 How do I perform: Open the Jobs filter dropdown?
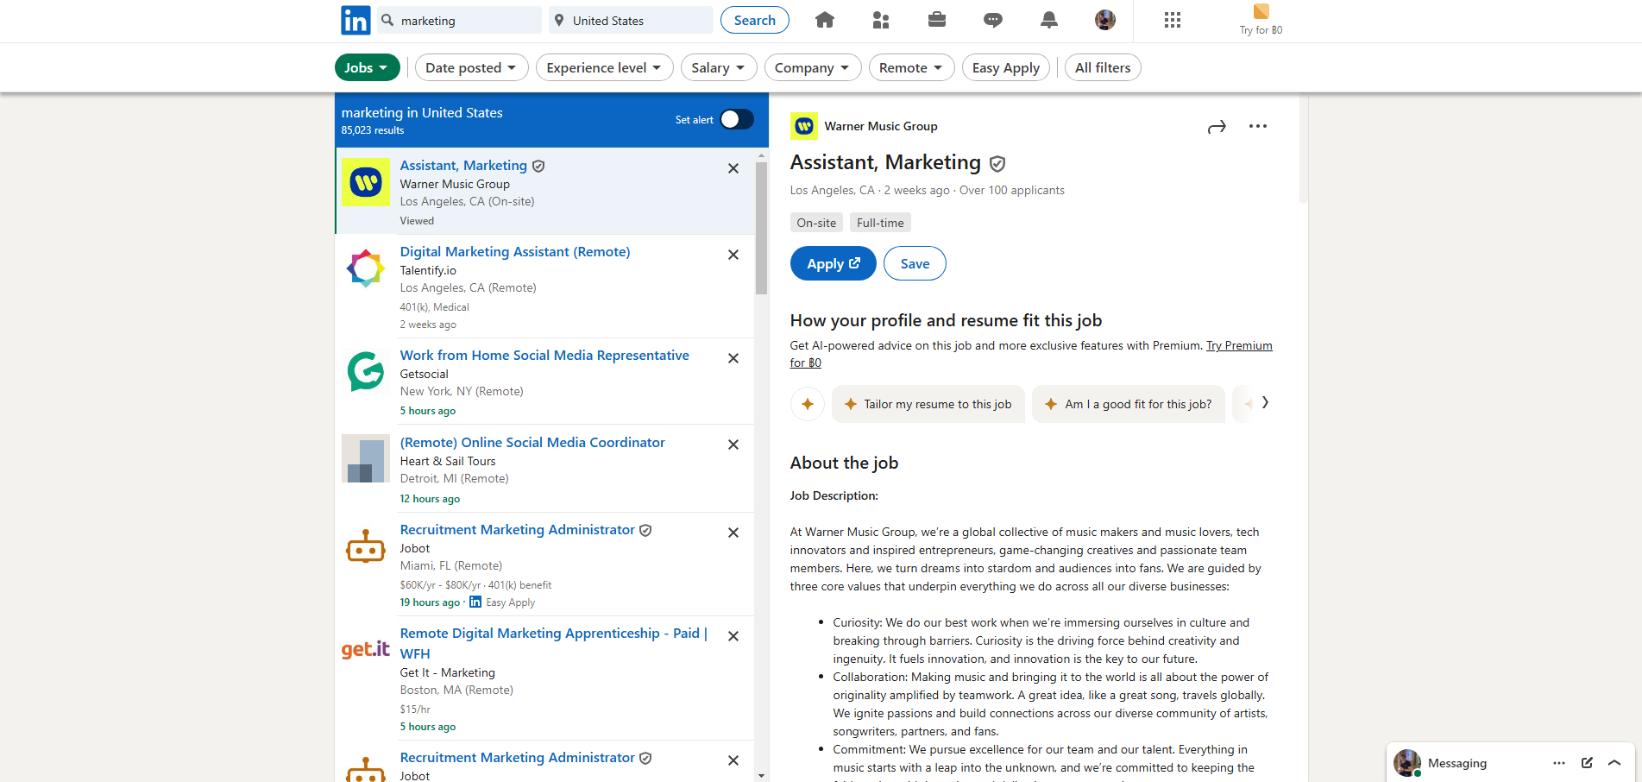pos(367,67)
